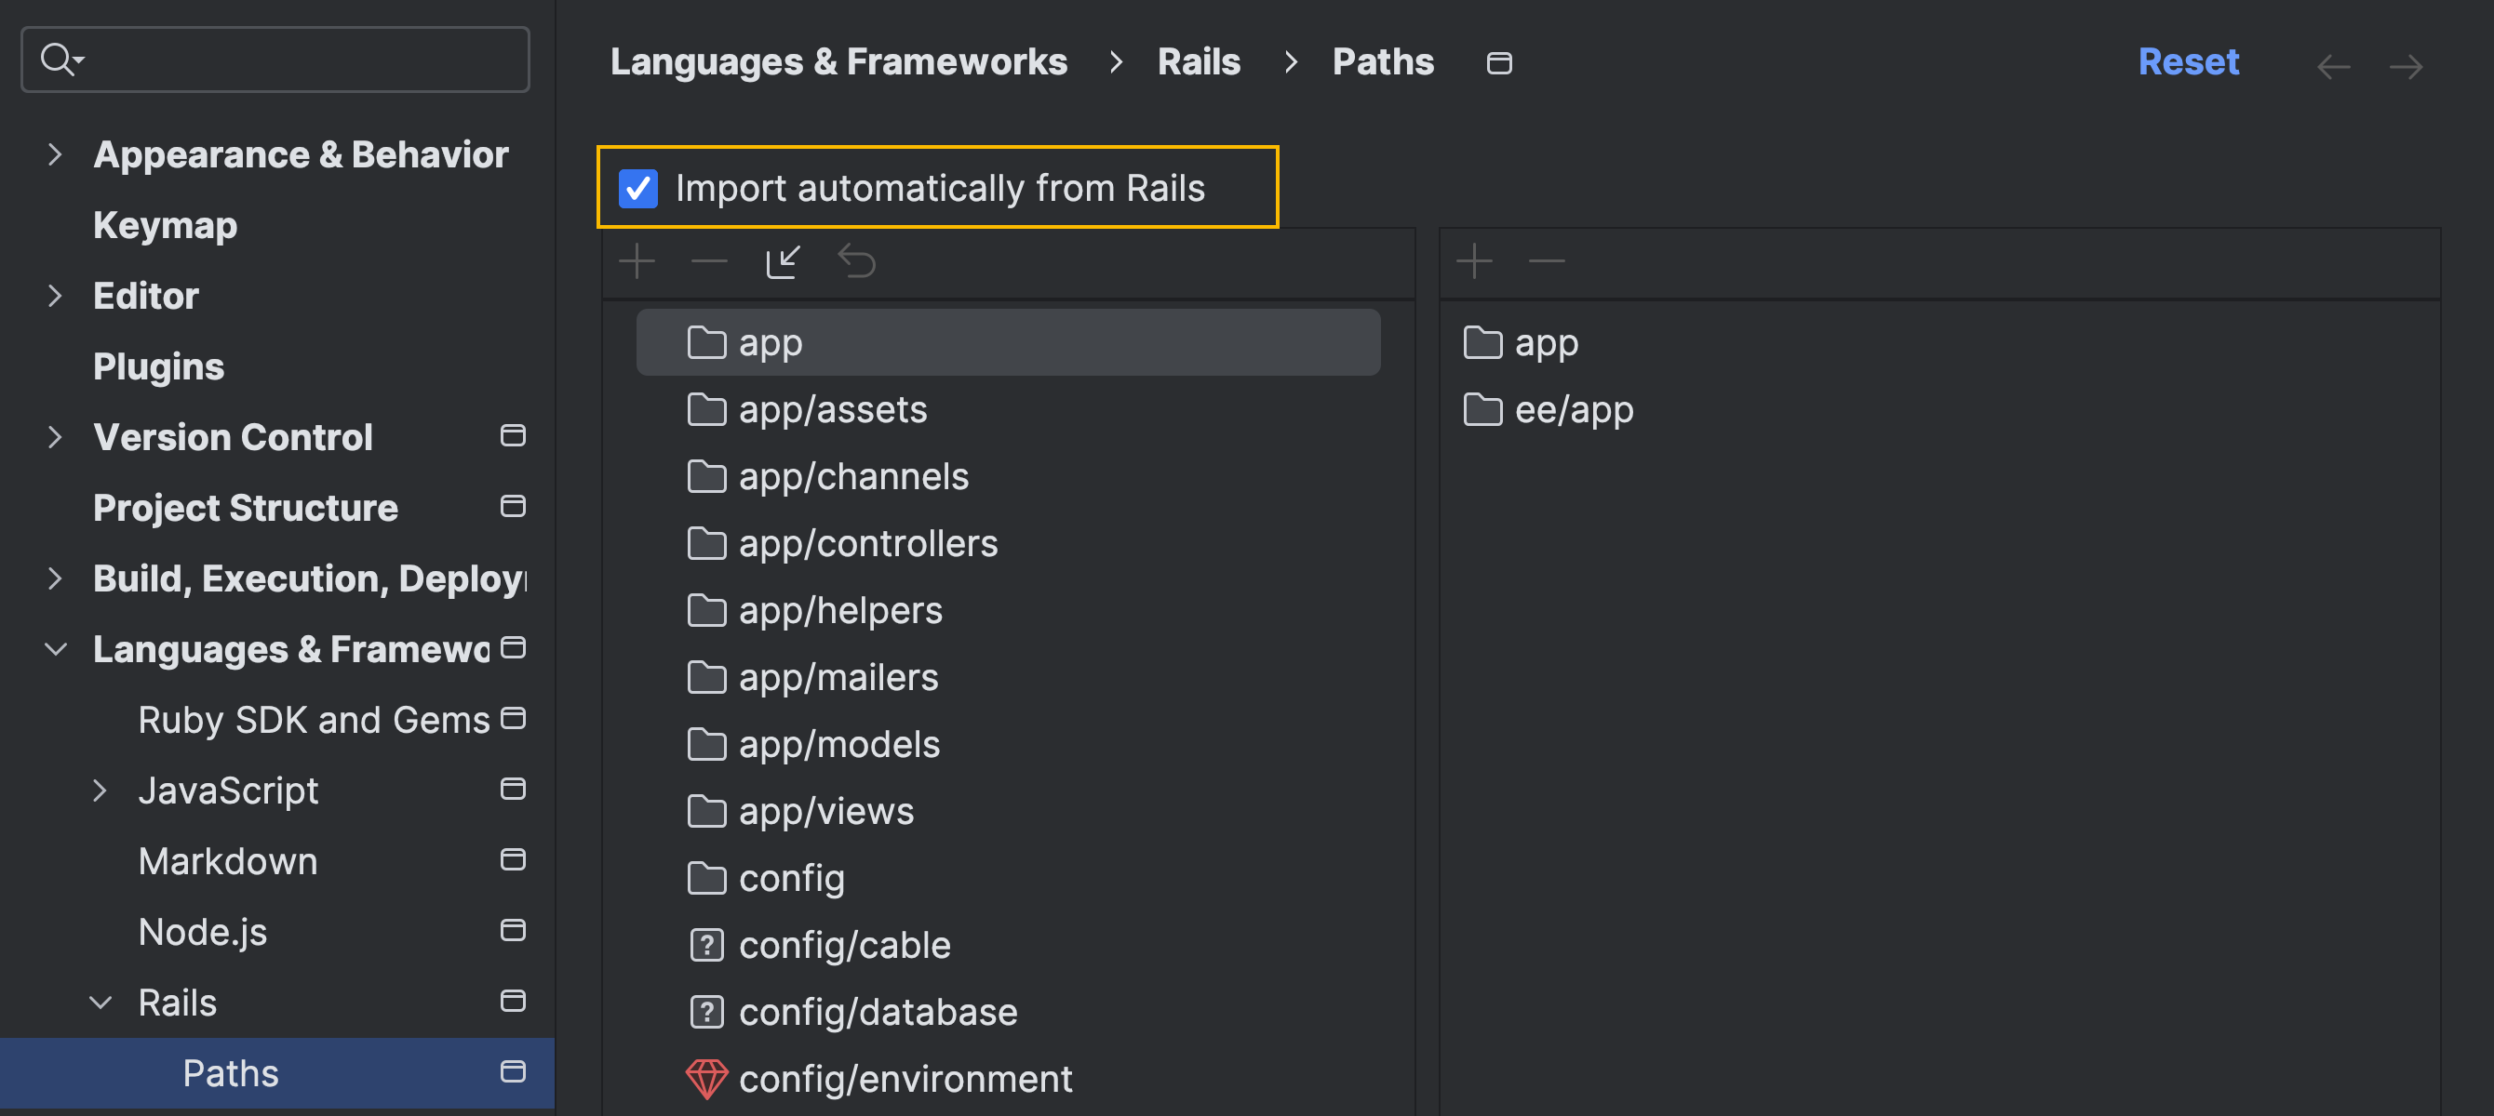Expand the JavaScript settings node

click(x=101, y=790)
